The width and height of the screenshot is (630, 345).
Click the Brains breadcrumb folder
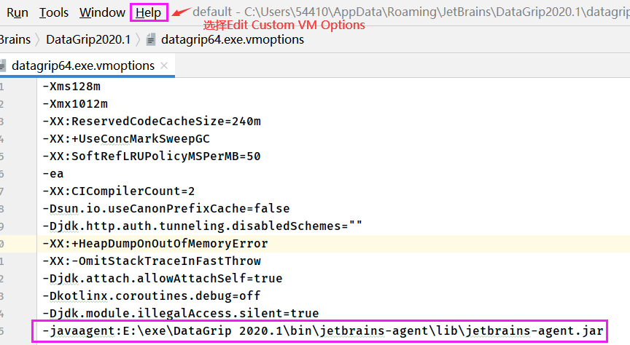[15, 39]
